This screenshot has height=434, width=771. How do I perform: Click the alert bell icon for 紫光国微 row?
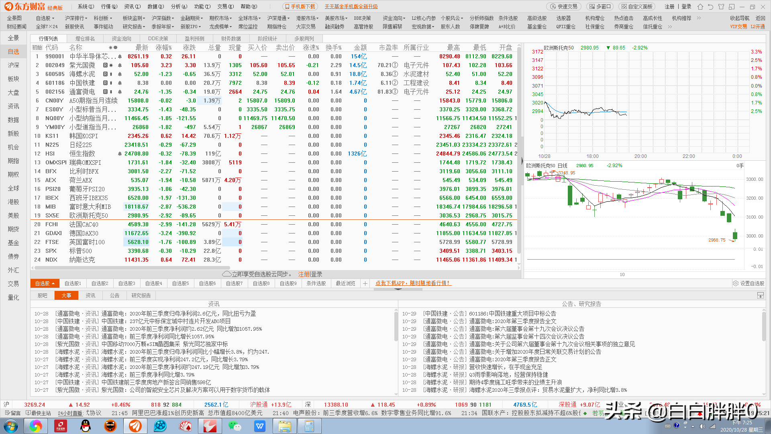(x=120, y=65)
